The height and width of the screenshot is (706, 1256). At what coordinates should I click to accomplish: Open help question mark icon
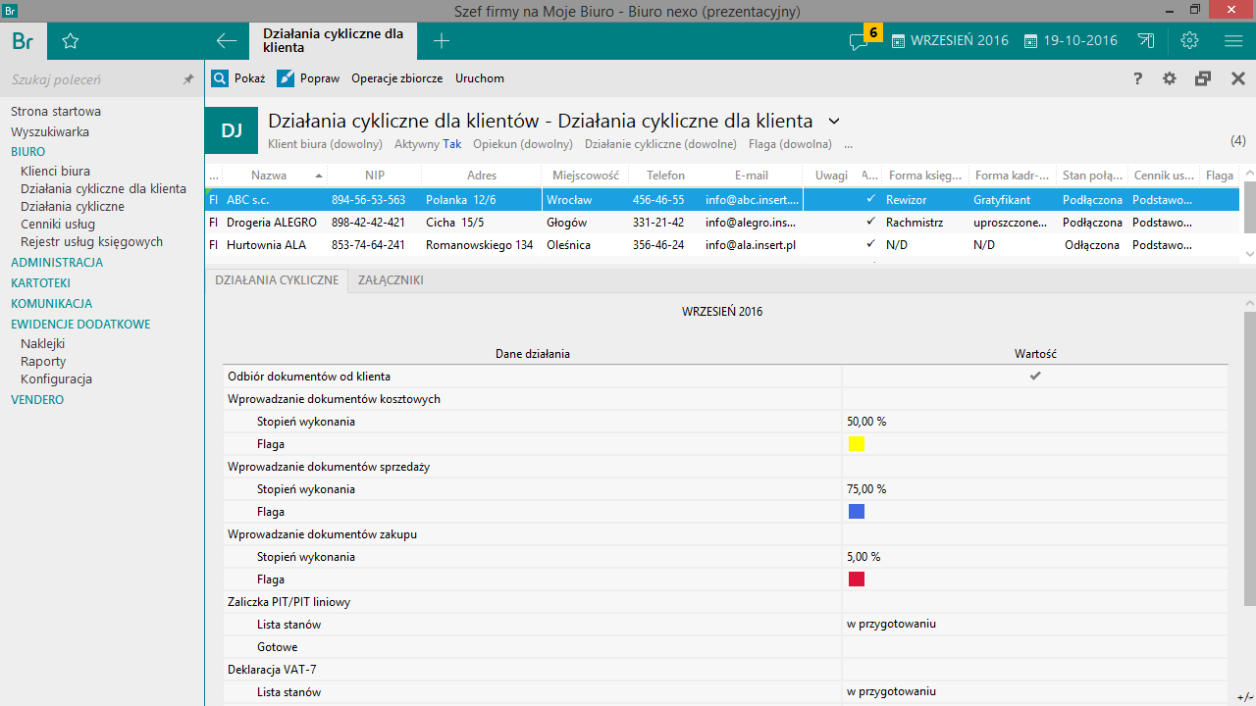click(x=1138, y=78)
